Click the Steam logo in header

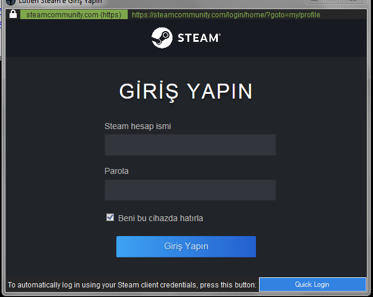[x=186, y=38]
